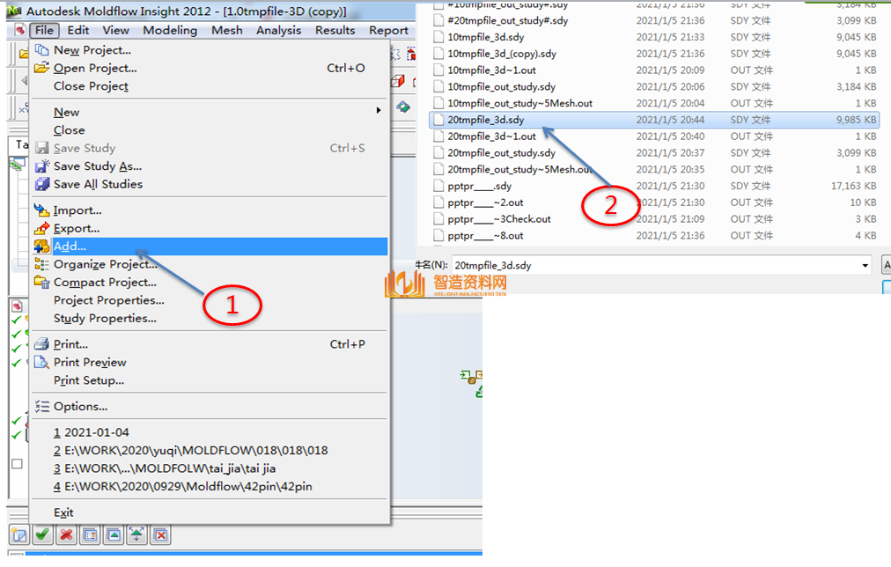Select pptpr____.sdy file in the list
The height and width of the screenshot is (567, 891).
click(x=479, y=187)
